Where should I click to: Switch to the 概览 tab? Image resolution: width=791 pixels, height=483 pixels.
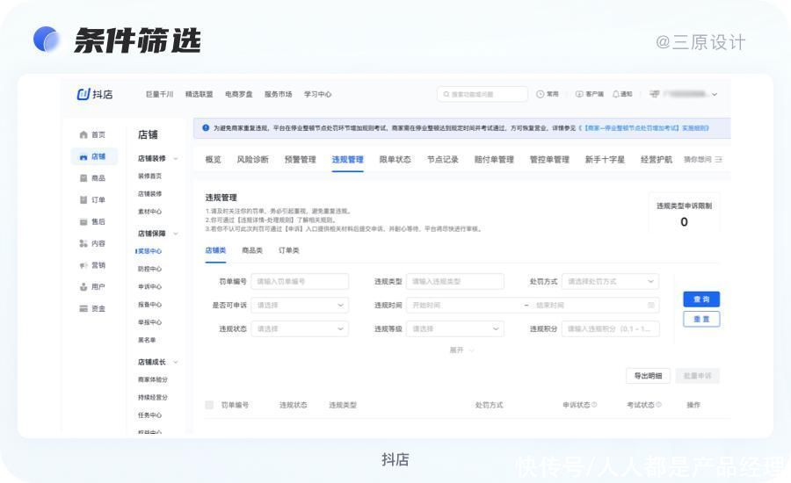point(213,159)
